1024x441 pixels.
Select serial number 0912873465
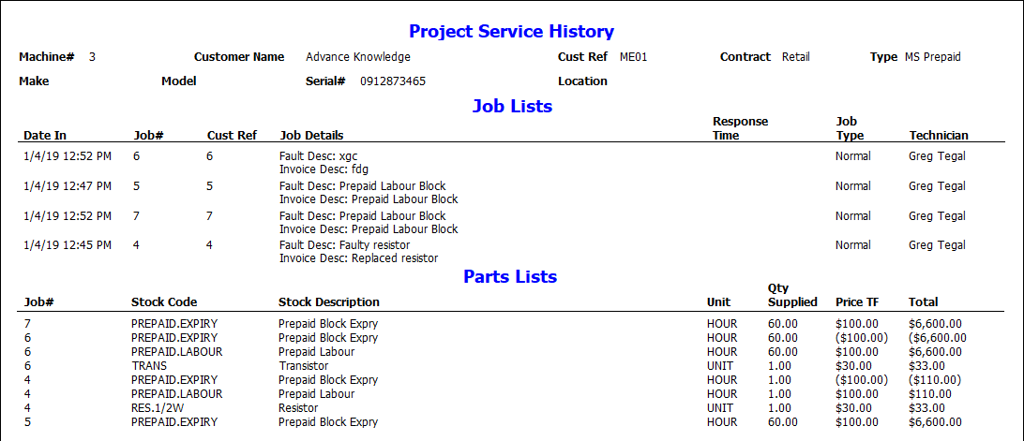(x=392, y=81)
